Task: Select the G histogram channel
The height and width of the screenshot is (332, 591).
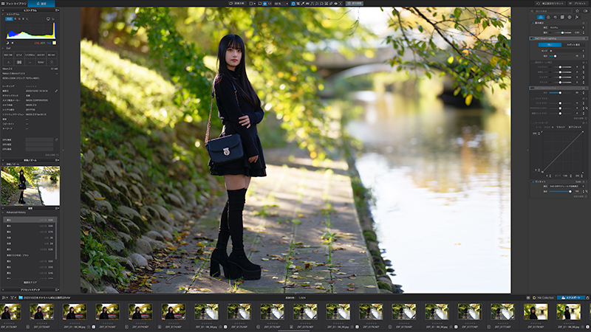Action: [x=19, y=19]
